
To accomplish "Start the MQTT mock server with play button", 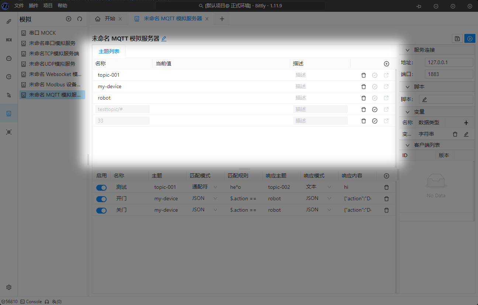I will 470,39.
